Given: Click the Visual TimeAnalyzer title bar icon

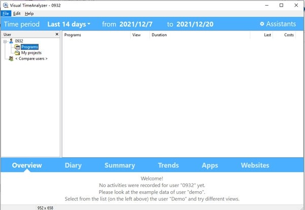Looking at the screenshot, I should coord(6,5).
